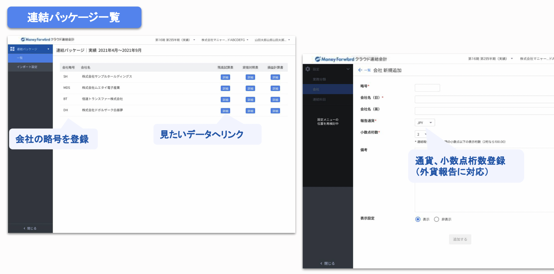Click the 会社略号 column header
This screenshot has height=274, width=554.
coord(68,68)
